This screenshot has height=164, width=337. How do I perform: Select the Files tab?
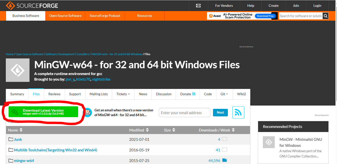[x=36, y=94]
